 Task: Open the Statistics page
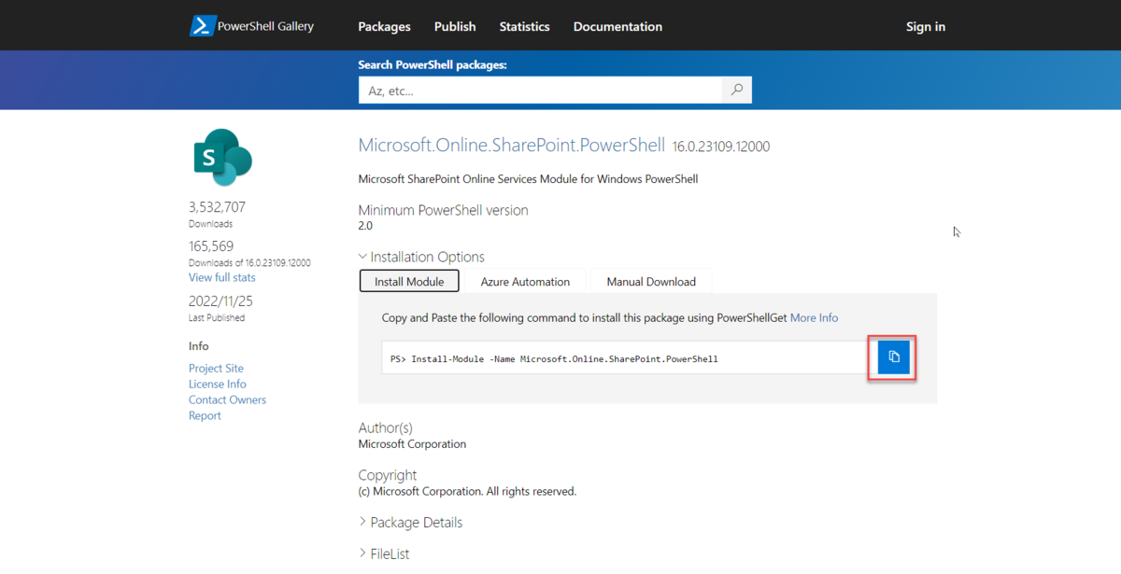[524, 26]
